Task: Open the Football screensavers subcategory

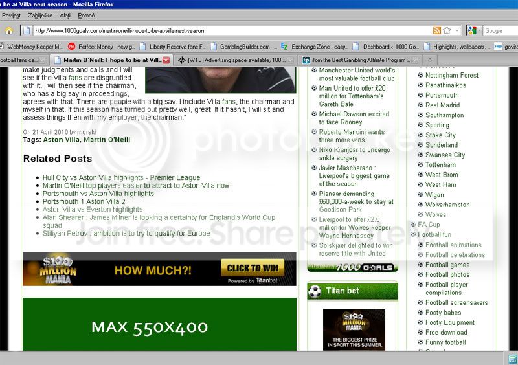Action: coord(456,302)
